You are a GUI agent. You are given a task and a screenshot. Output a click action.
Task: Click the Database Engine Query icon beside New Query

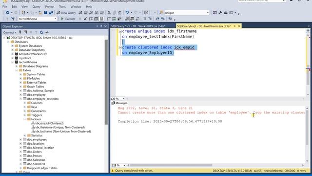[x=80, y=13]
